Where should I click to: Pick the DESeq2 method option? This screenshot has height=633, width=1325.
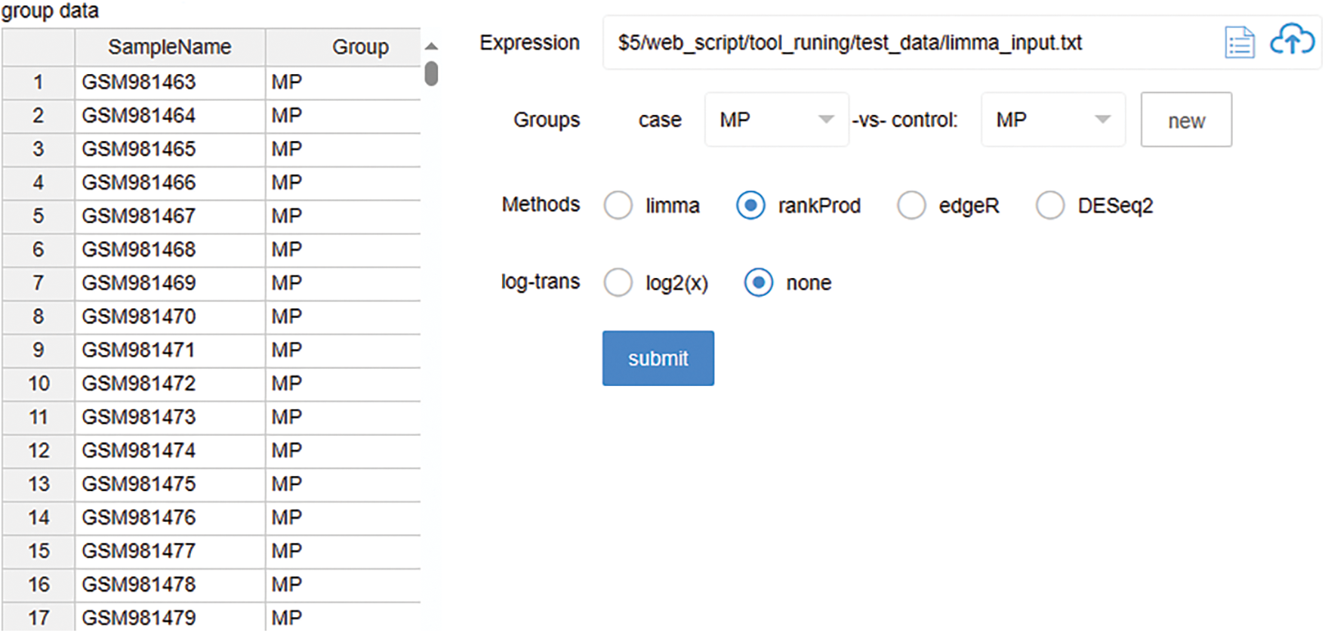1050,205
